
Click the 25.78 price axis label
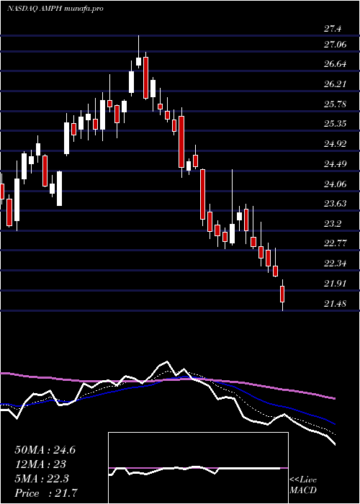click(335, 104)
